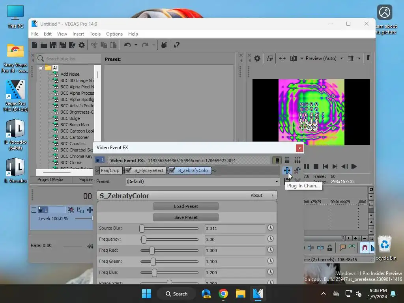Adjust the Source Blur slider
Screen dimensions: 404x303
tap(142, 228)
